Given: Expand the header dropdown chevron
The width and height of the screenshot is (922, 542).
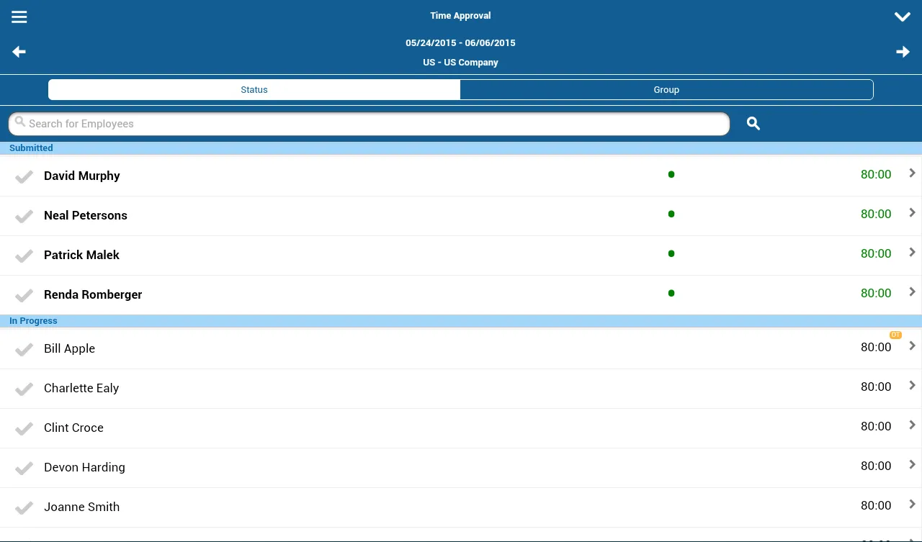Looking at the screenshot, I should (902, 17).
